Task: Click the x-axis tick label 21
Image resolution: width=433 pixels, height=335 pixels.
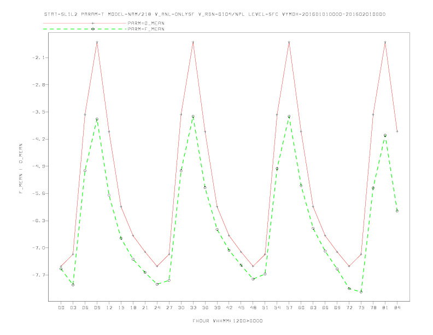Action: pyautogui.click(x=145, y=308)
